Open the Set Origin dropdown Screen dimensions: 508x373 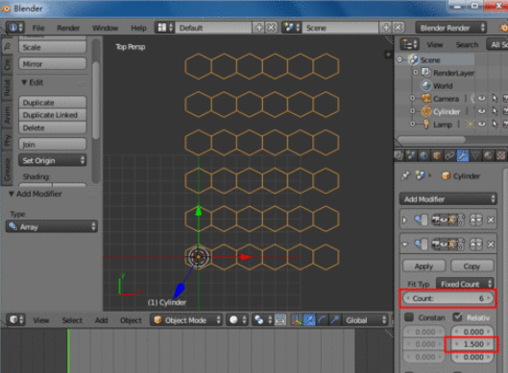coord(53,160)
